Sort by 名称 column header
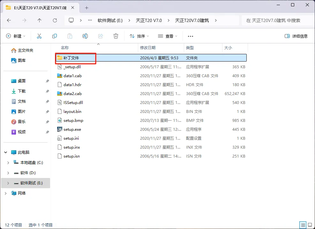Viewport: 315px width, 229px height. pos(65,48)
